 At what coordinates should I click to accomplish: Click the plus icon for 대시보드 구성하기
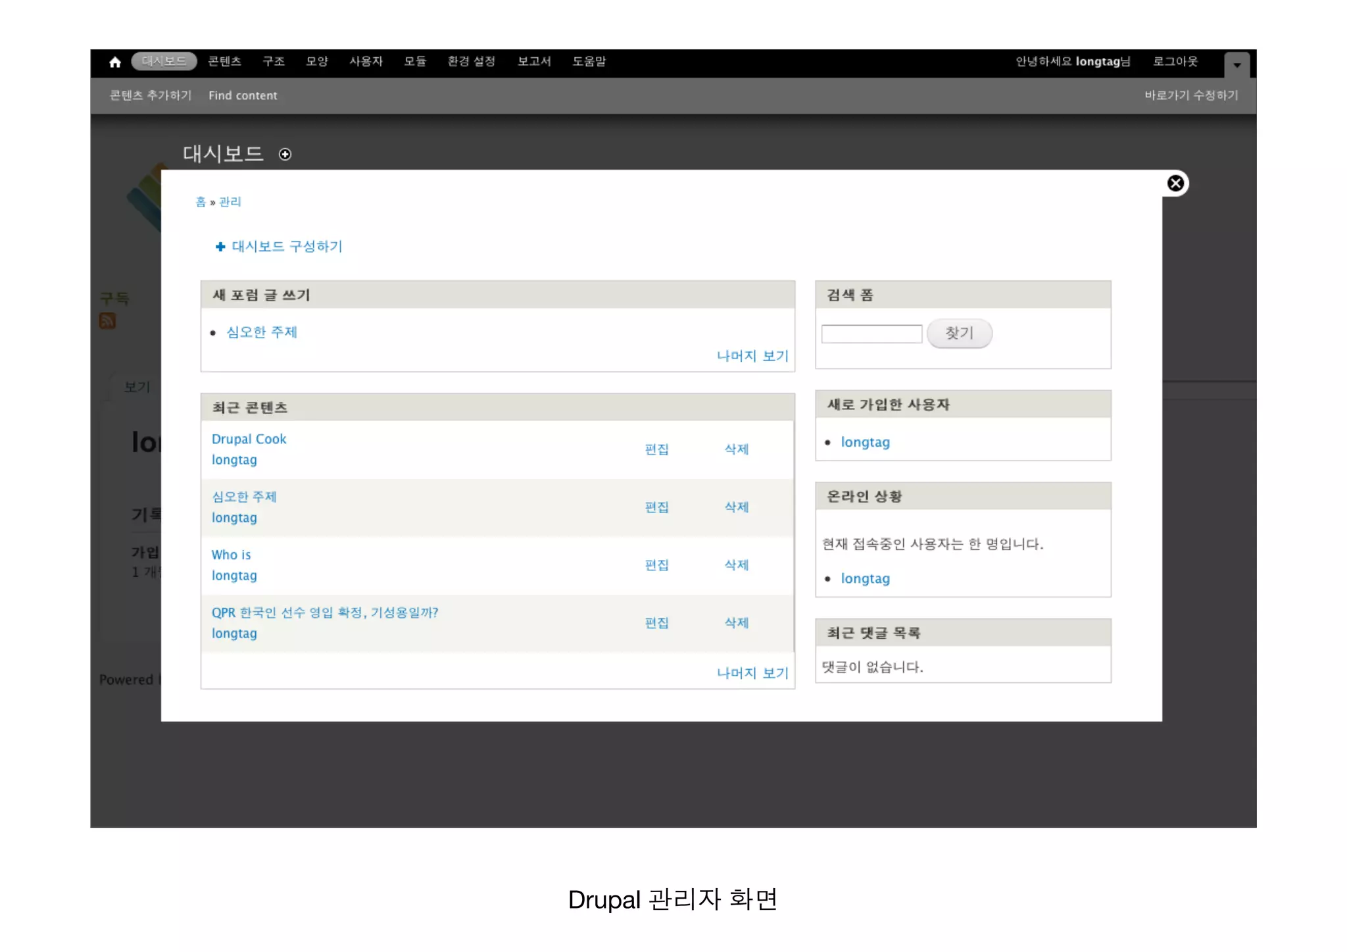(220, 247)
